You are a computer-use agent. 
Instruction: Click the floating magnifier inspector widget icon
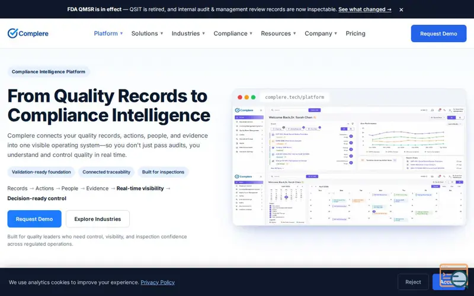coord(454,276)
